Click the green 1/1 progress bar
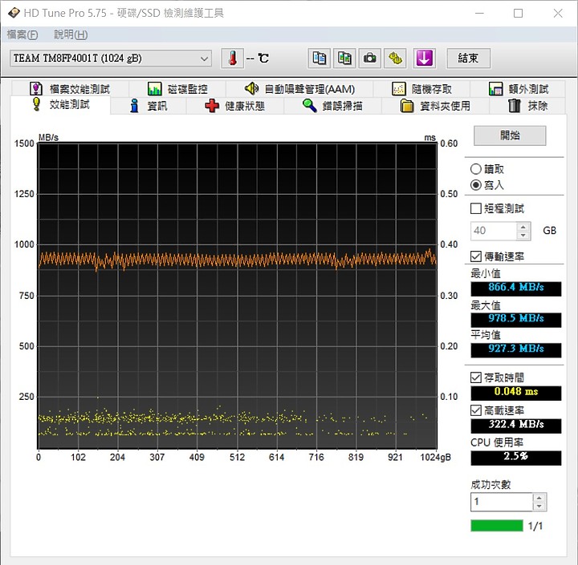 coord(497,526)
